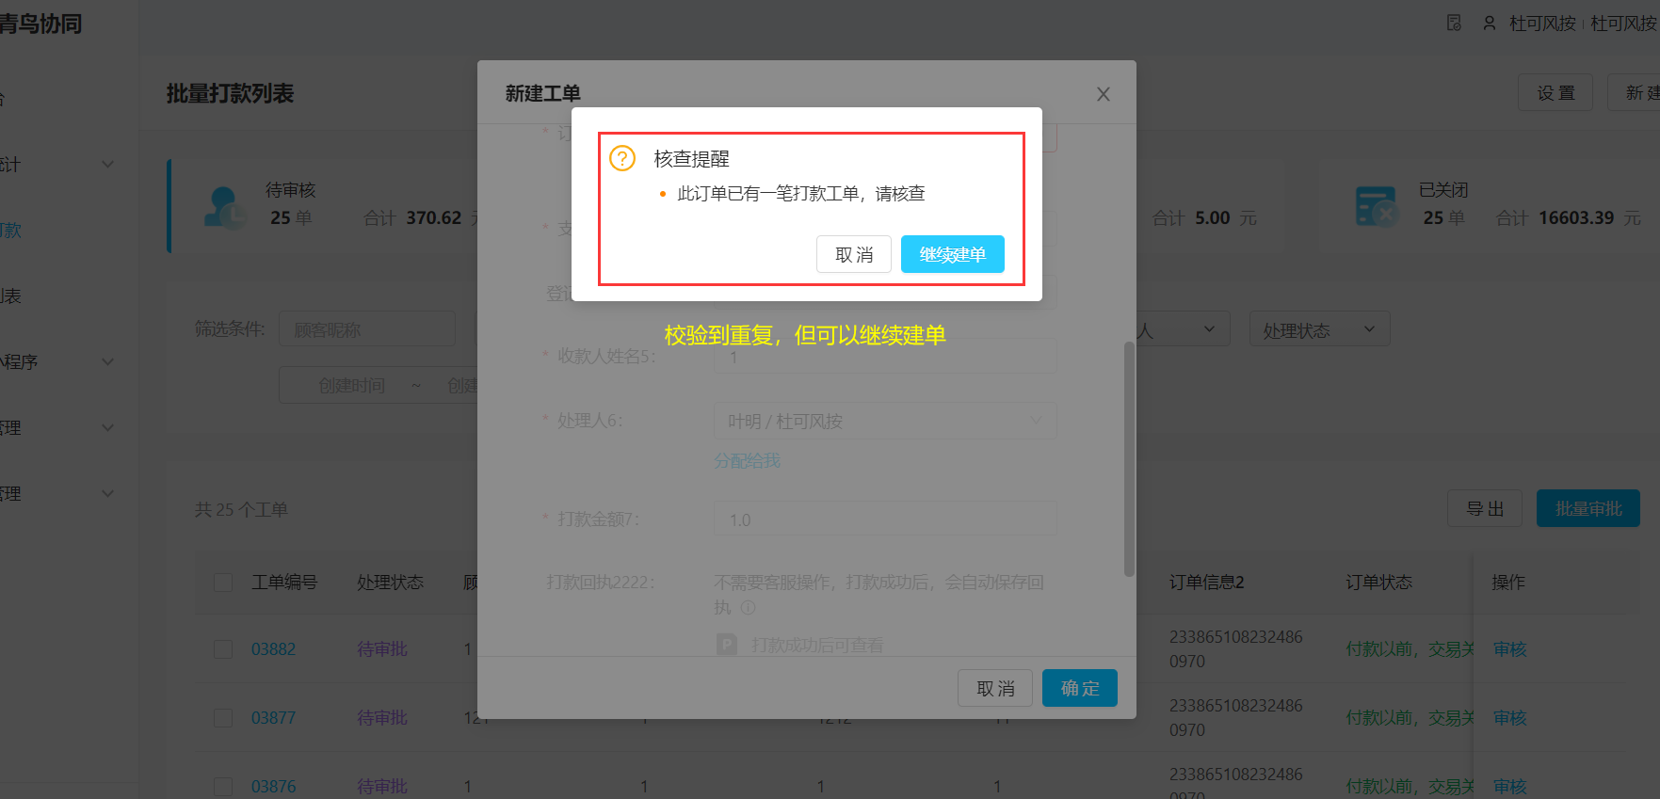Click the 工单编号 column header
The width and height of the screenshot is (1660, 799).
click(x=283, y=582)
